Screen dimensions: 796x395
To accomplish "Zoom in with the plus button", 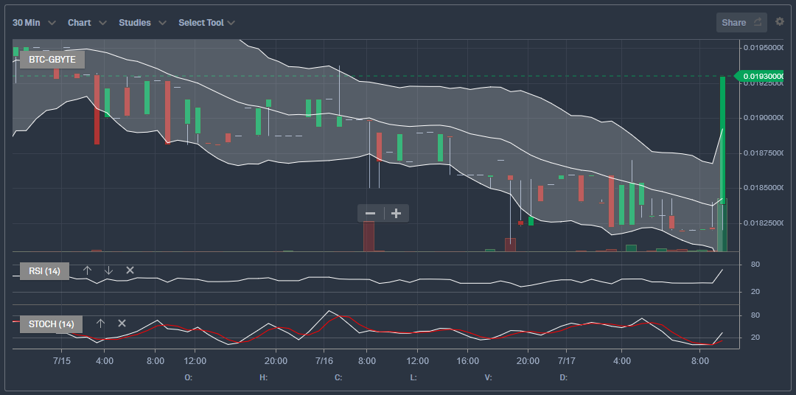I will pos(397,214).
